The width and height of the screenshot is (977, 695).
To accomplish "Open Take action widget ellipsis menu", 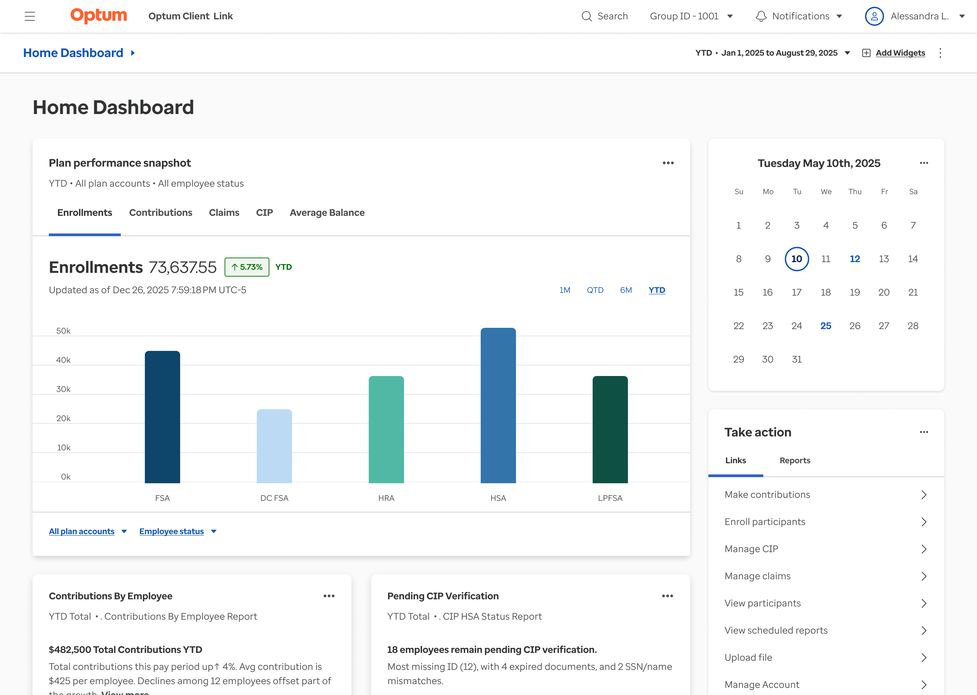I will click(923, 432).
